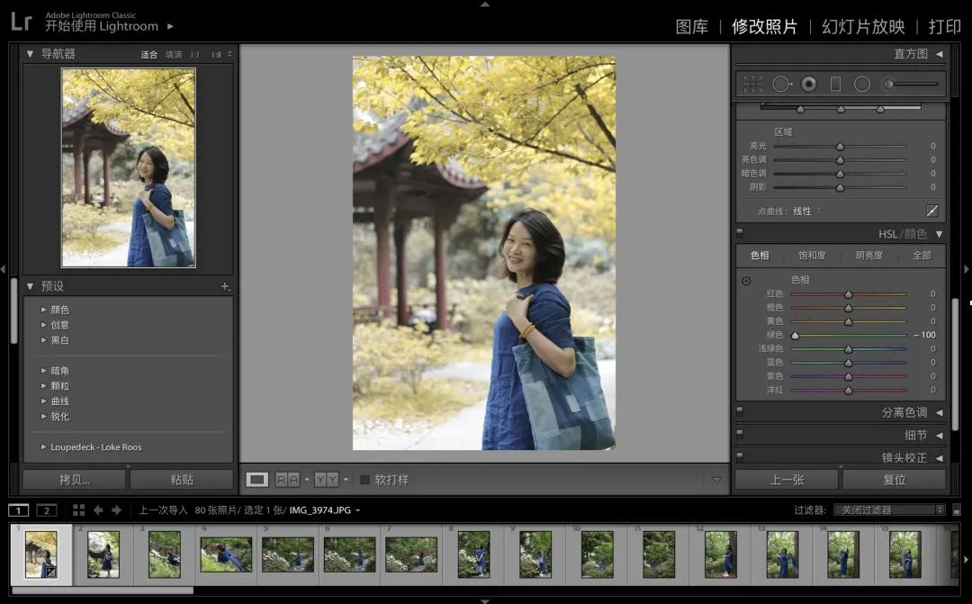Select the Radial Filter tool icon
972x604 pixels.
(862, 84)
